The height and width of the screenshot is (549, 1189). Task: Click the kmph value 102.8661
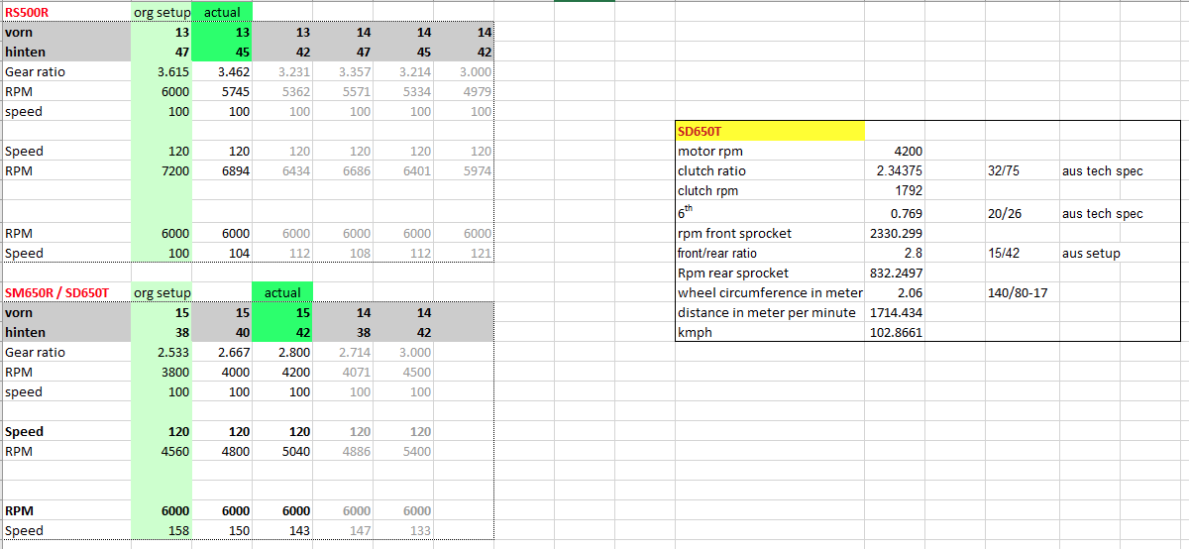[896, 333]
